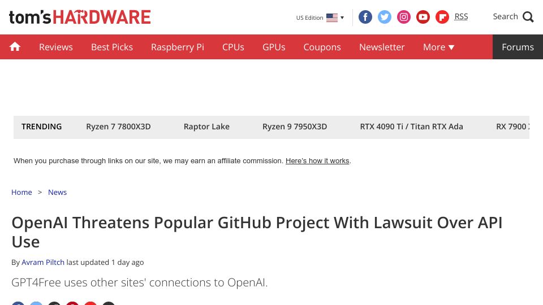Viewport: 543px width, 305px height.
Task: Click the Tom's Hardware logo
Action: pos(80,17)
